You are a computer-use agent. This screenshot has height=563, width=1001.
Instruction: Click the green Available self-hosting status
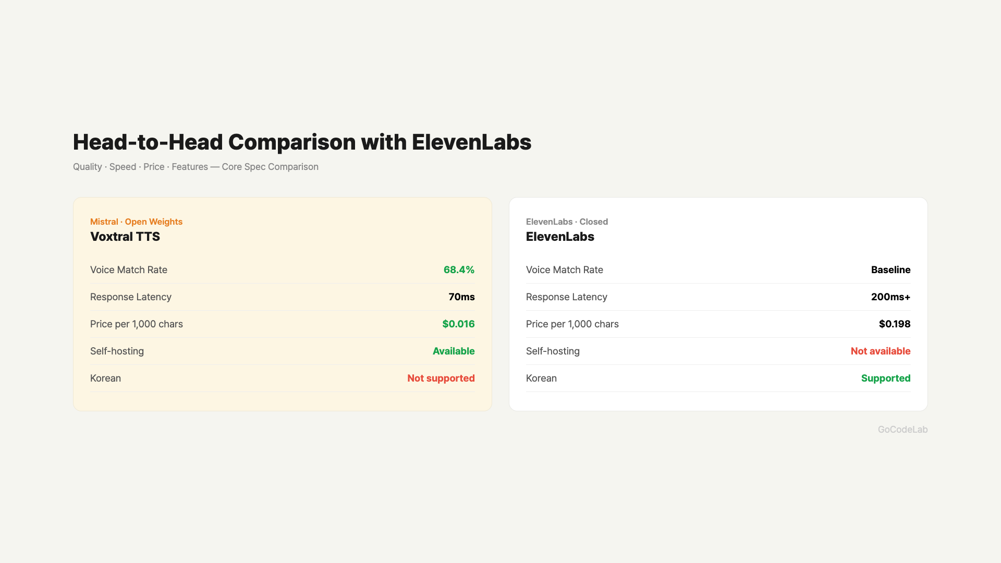(454, 351)
